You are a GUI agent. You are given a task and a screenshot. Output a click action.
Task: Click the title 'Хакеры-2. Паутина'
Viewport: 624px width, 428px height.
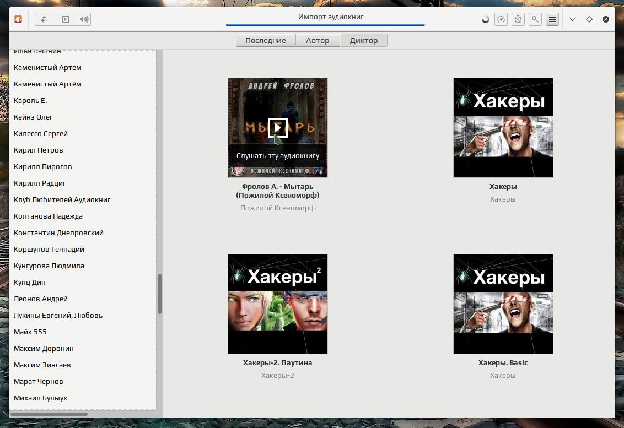coord(278,363)
